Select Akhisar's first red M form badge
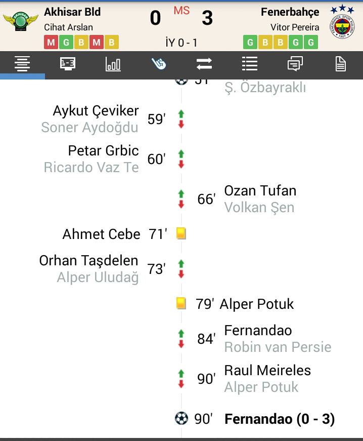 click(51, 42)
